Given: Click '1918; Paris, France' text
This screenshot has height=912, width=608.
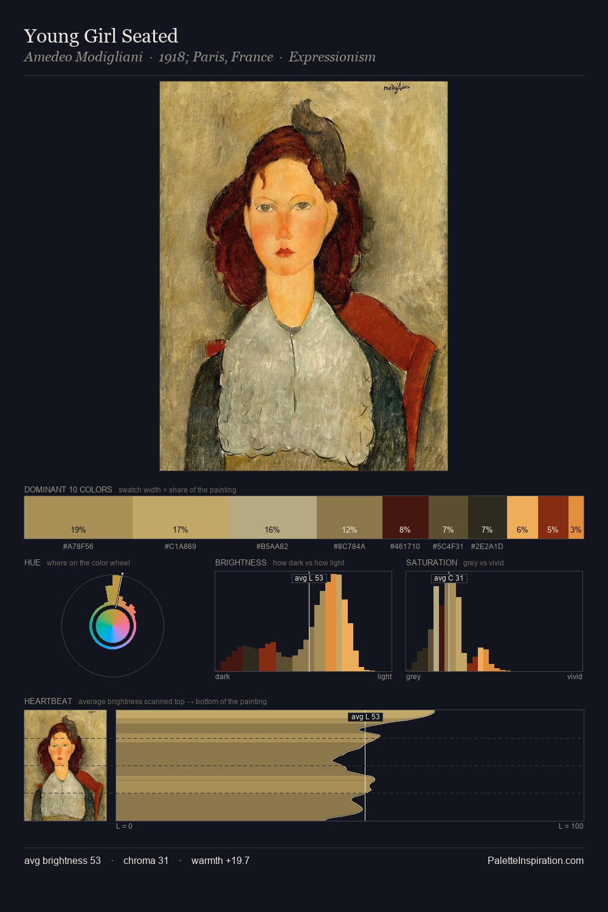Looking at the screenshot, I should (x=216, y=57).
